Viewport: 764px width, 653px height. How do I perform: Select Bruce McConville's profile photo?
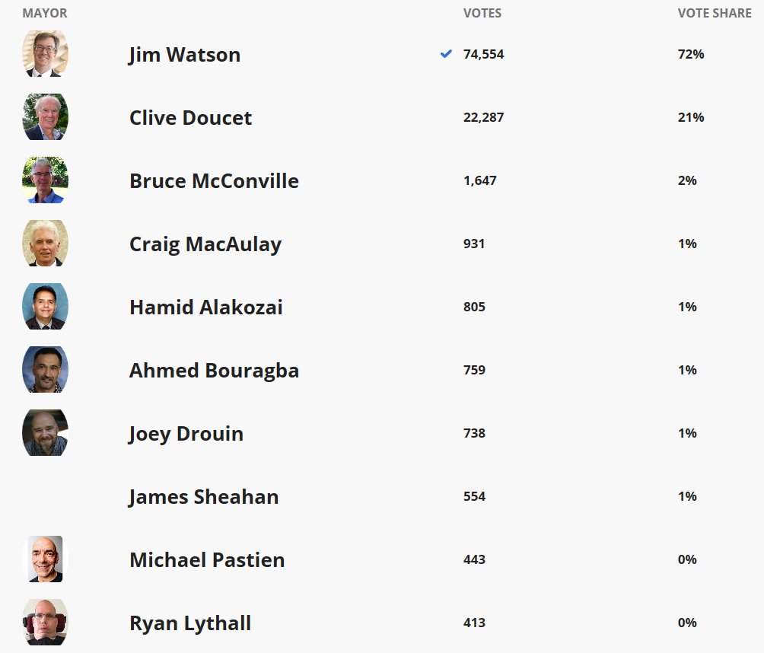click(45, 180)
